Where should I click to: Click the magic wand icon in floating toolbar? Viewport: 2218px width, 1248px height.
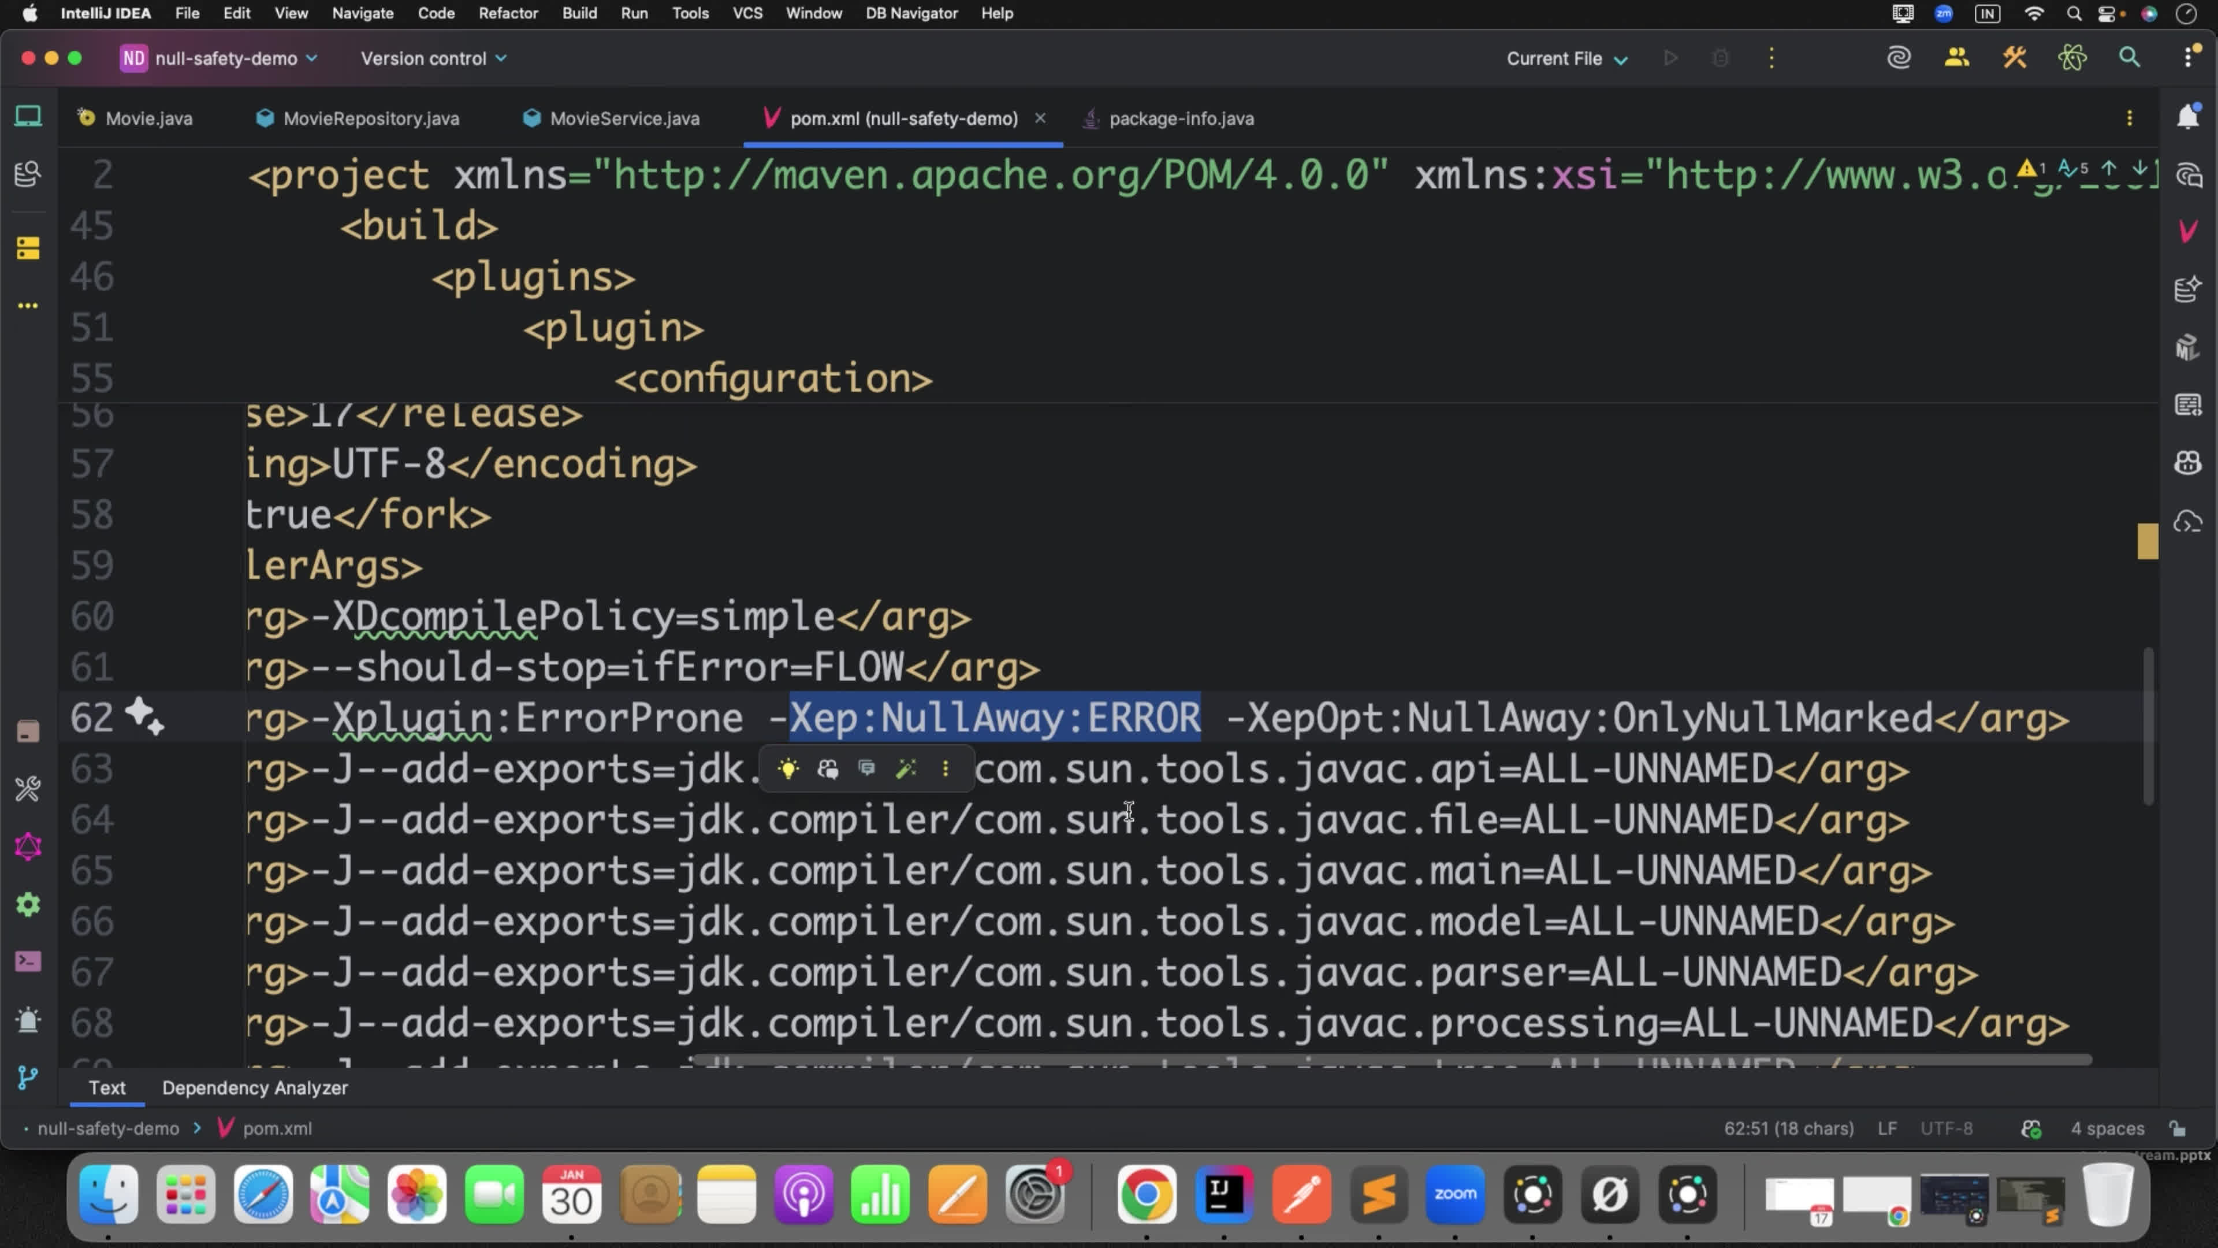coord(906,768)
